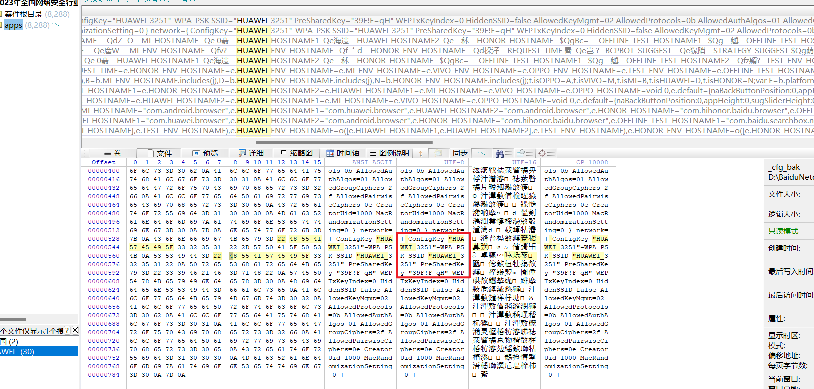Click the CP 10008 column header
This screenshot has height=389, width=814.
point(592,162)
